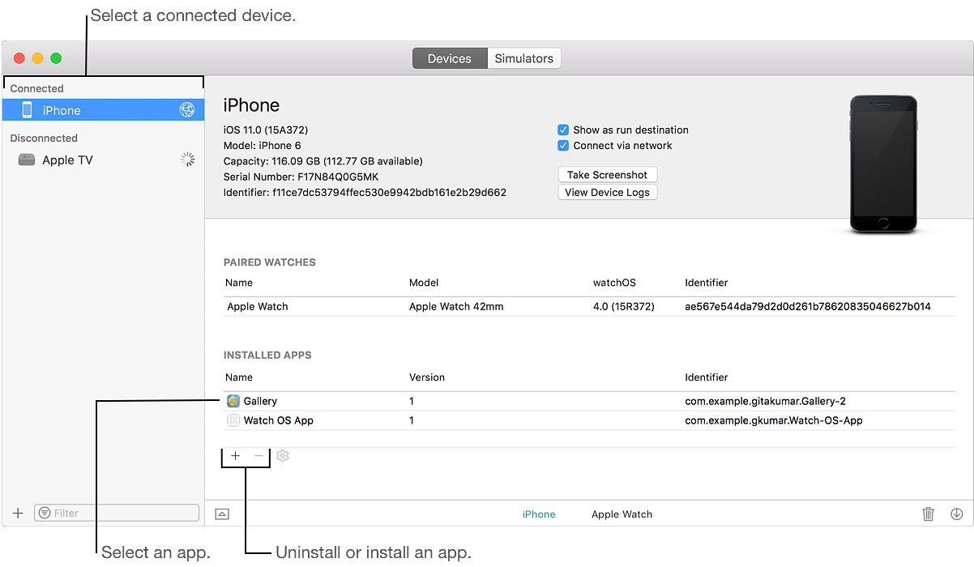
Task: Click the Apple Watch identifier ae567e544da79 cell
Action: tap(808, 306)
